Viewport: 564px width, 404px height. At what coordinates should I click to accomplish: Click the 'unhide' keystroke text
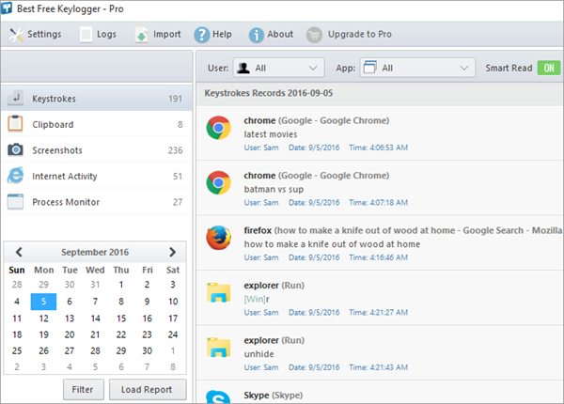259,354
